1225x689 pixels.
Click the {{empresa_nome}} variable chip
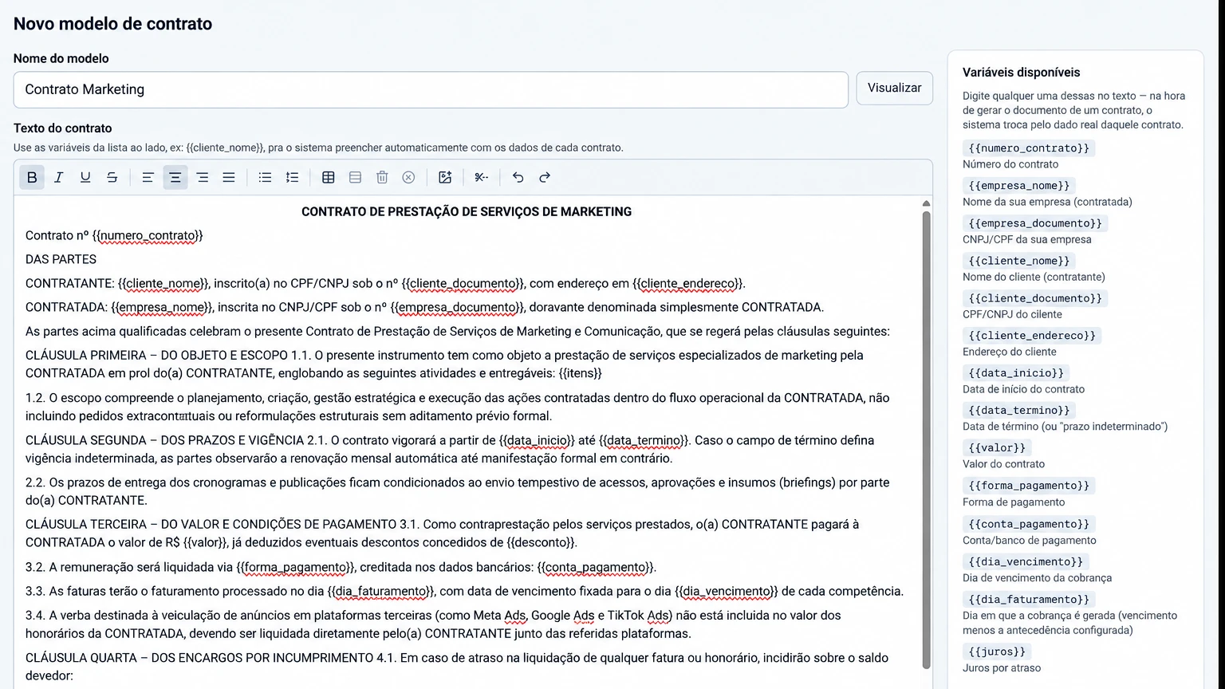pyautogui.click(x=1018, y=186)
